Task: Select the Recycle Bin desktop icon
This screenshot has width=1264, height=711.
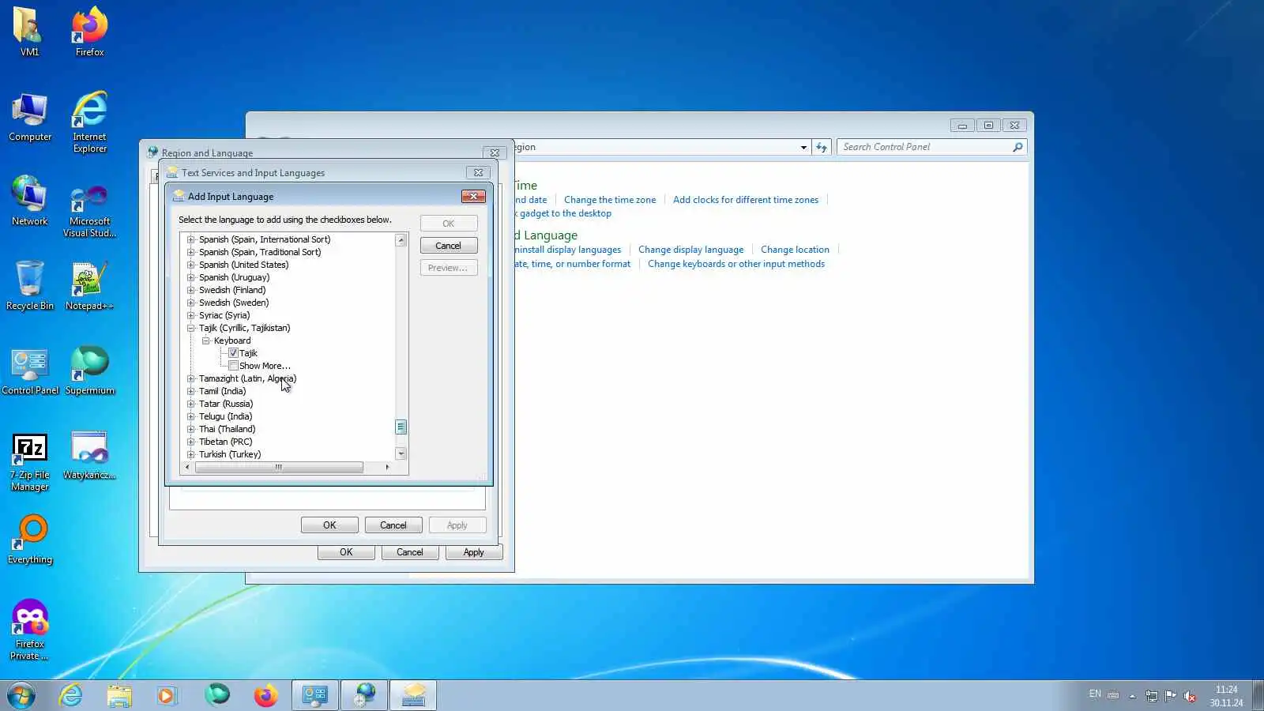Action: click(x=29, y=286)
